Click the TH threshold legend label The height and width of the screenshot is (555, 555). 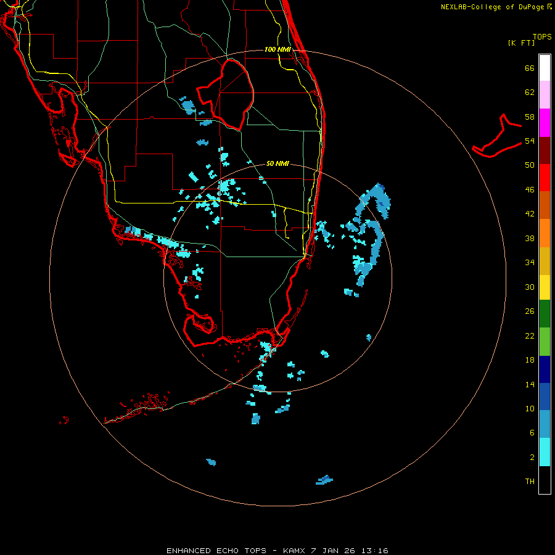[530, 482]
